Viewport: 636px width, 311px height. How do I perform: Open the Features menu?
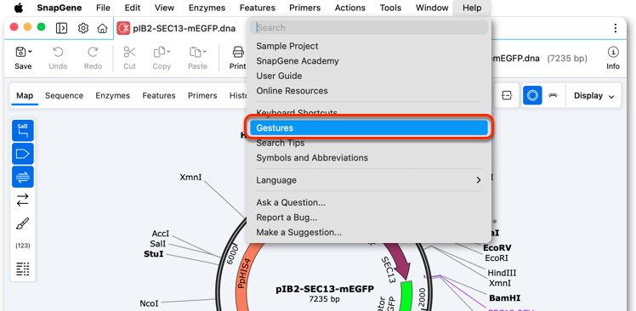[x=257, y=8]
